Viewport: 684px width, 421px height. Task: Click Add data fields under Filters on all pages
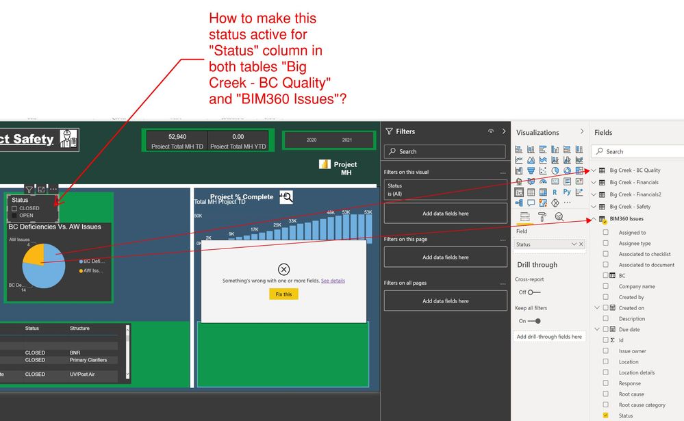tap(445, 301)
